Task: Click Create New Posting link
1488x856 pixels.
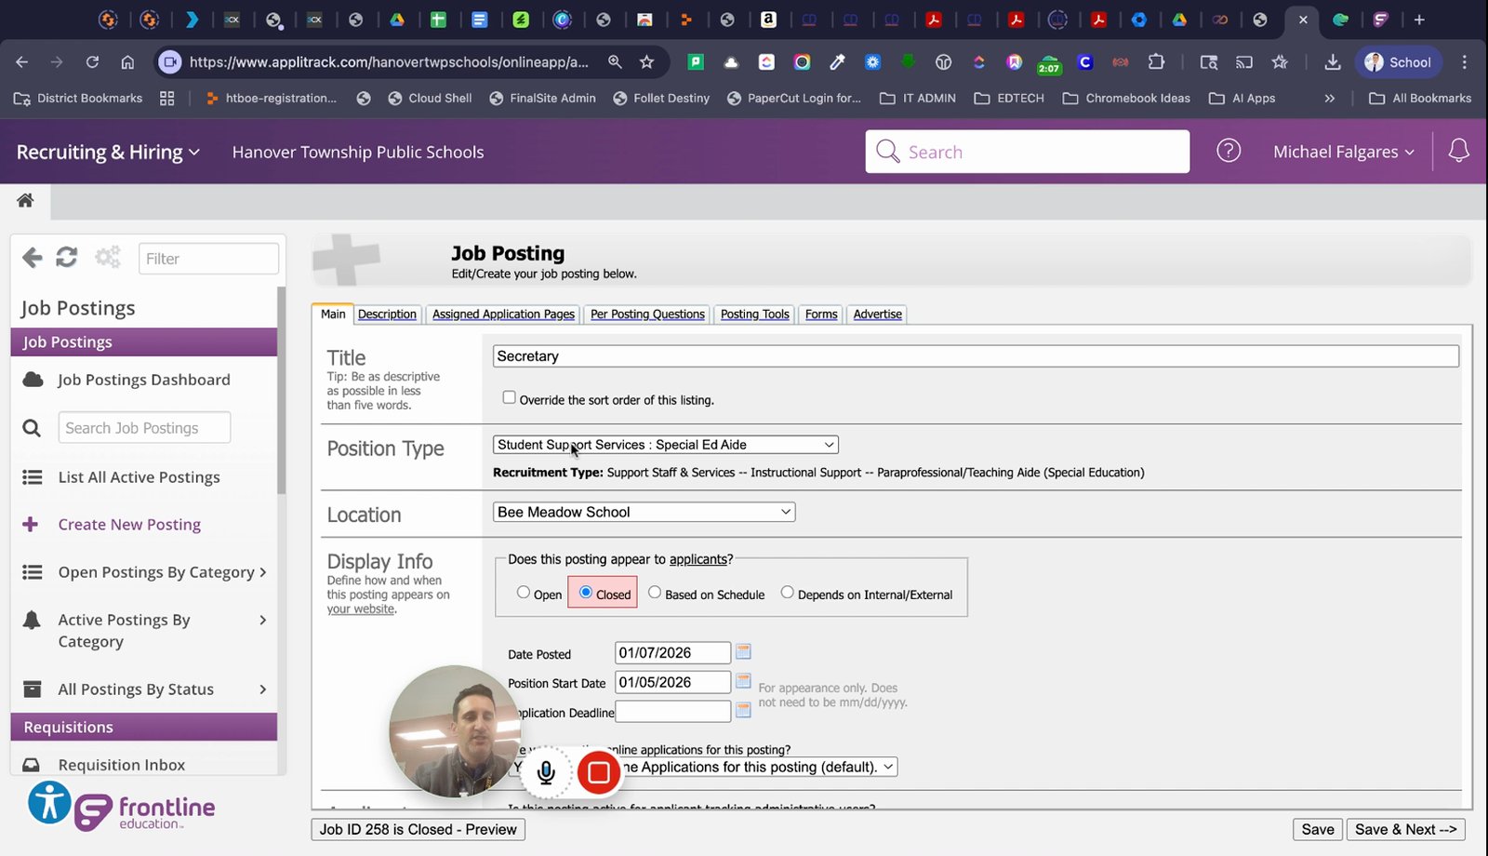Action: 129,525
